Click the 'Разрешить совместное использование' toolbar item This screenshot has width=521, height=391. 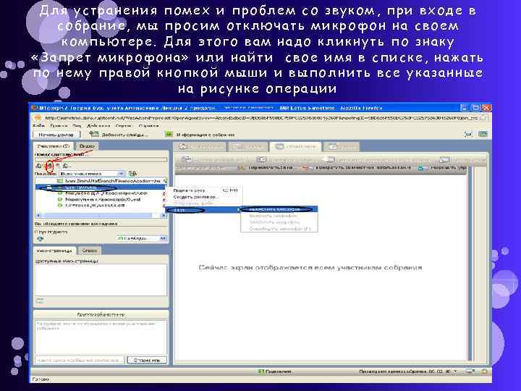coord(357,167)
